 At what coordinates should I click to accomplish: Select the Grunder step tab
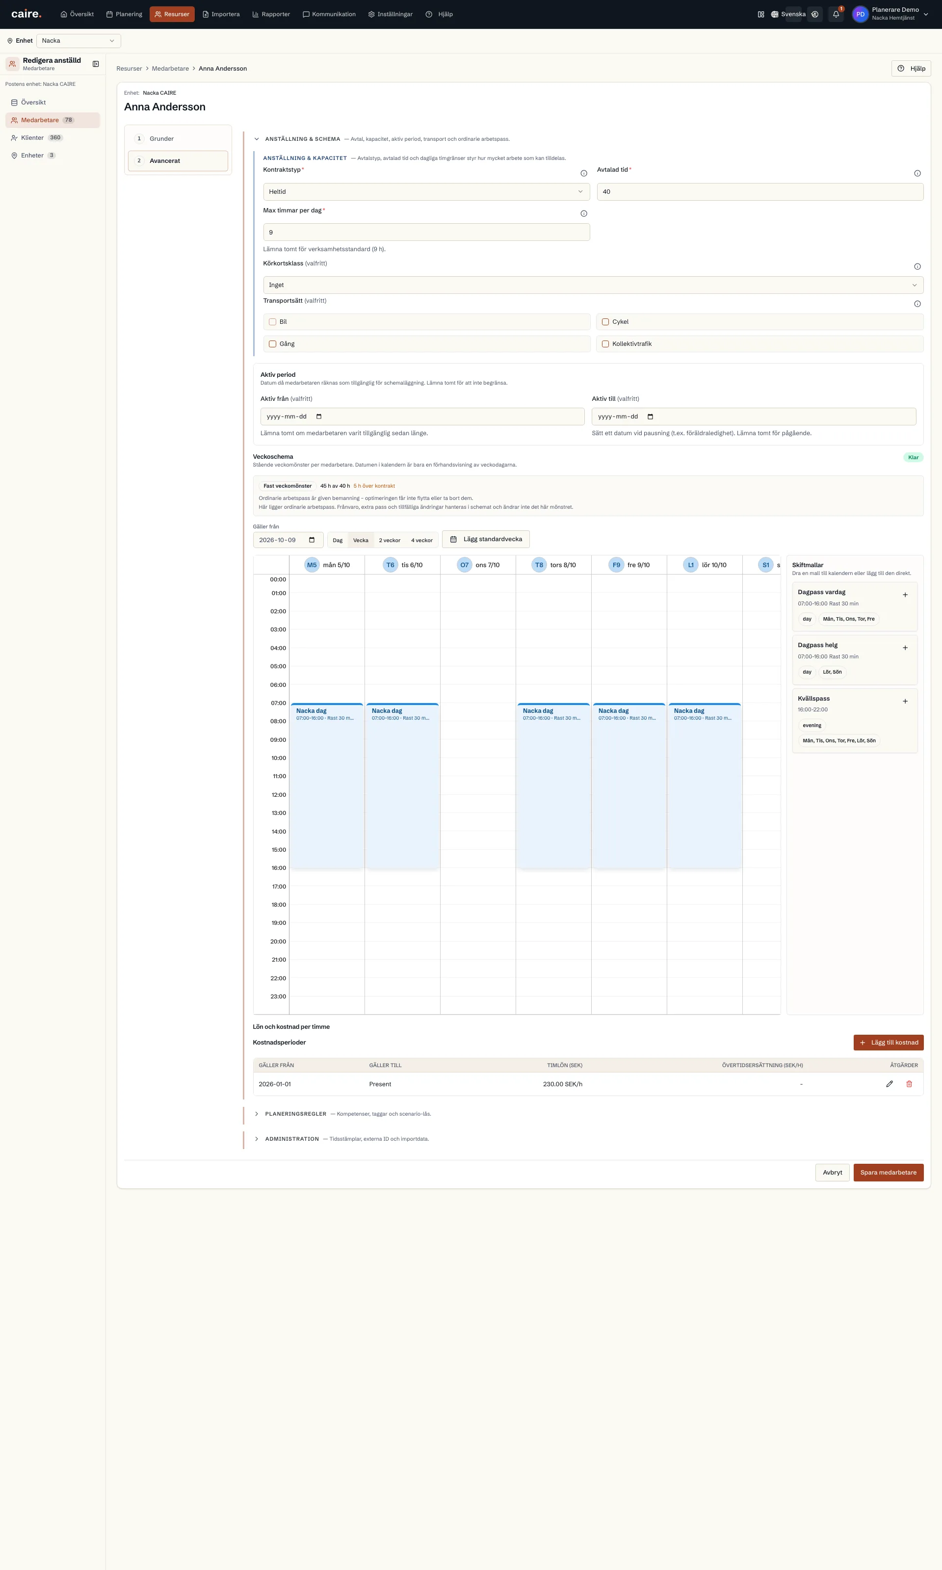point(178,139)
